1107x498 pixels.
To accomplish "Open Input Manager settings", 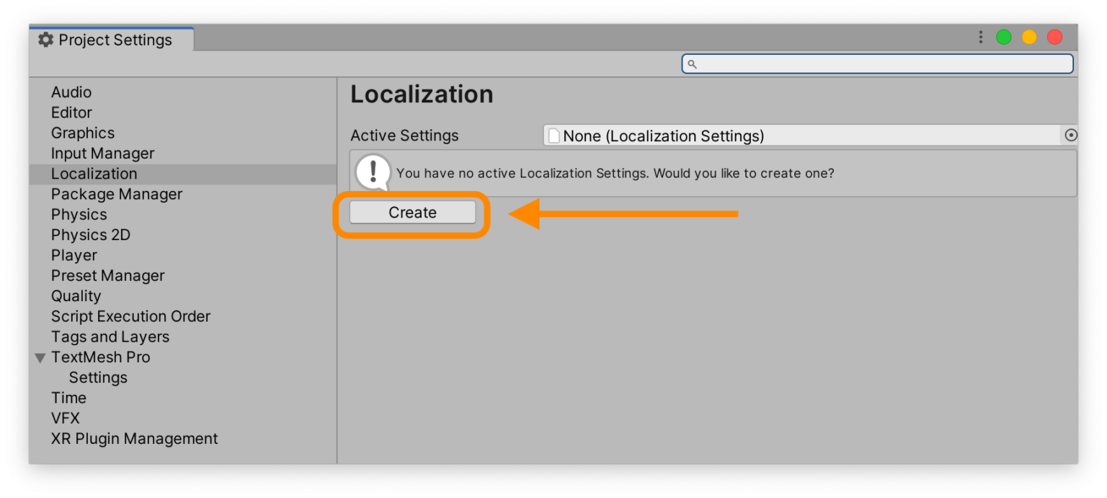I will 102,154.
